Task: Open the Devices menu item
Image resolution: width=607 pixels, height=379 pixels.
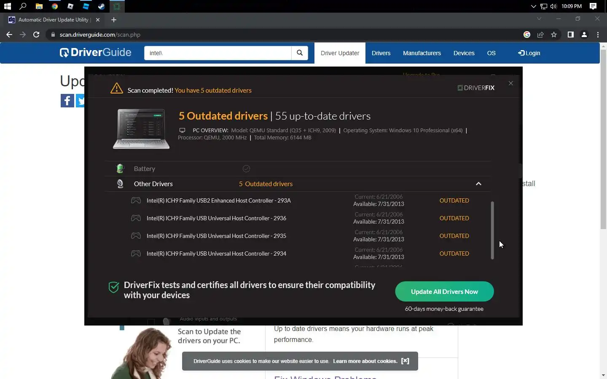Action: 464,53
